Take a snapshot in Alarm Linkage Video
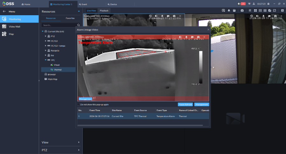 (198, 37)
